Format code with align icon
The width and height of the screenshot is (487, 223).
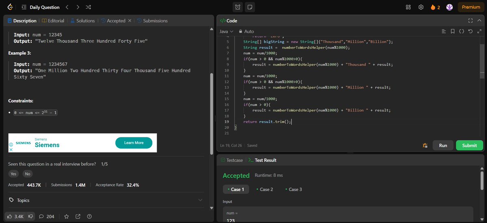point(444,31)
